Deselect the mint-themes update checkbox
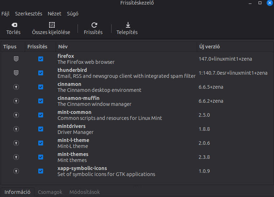This screenshot has width=274, height=197. coord(41,157)
